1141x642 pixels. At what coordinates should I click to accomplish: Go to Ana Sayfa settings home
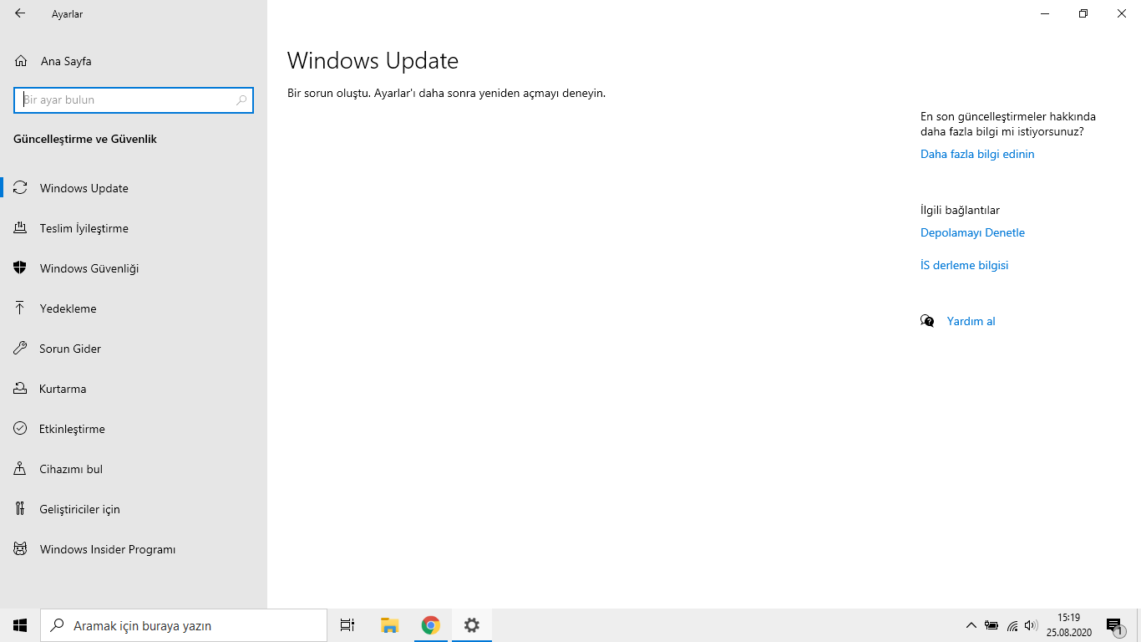coord(134,61)
